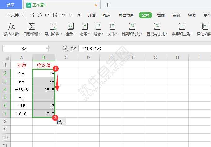This screenshot has height=147, width=211.
Task: Click cell A7 containing 18.8
Action: point(22,114)
